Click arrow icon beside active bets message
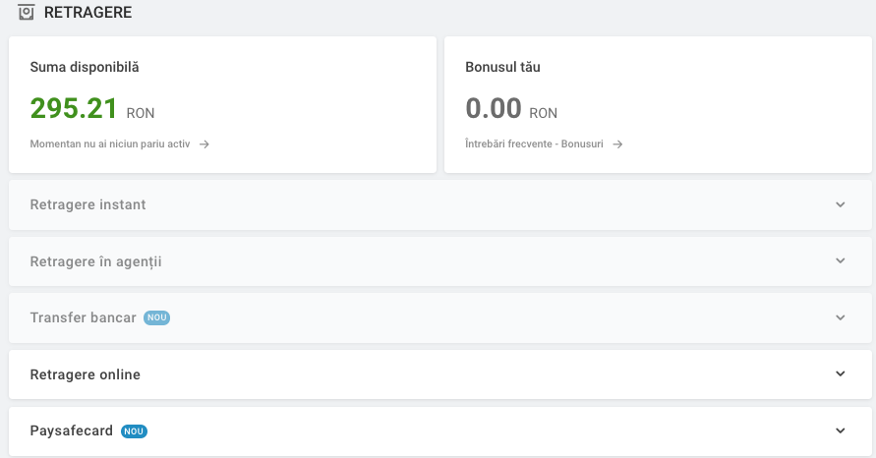Viewport: 876px width, 458px height. point(204,144)
